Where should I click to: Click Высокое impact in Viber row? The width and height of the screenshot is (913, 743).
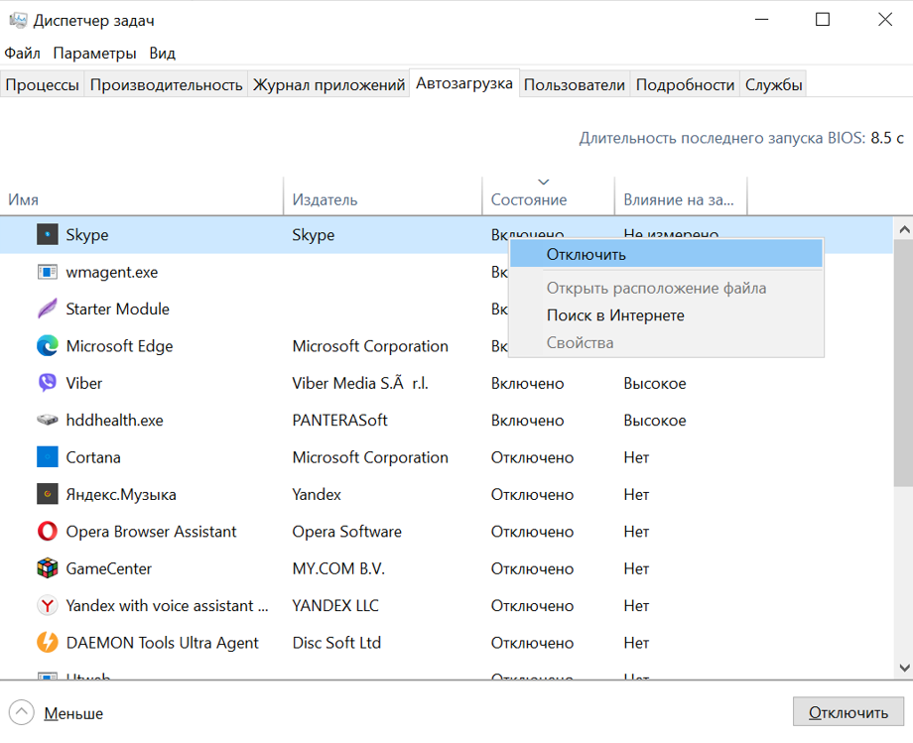point(654,384)
